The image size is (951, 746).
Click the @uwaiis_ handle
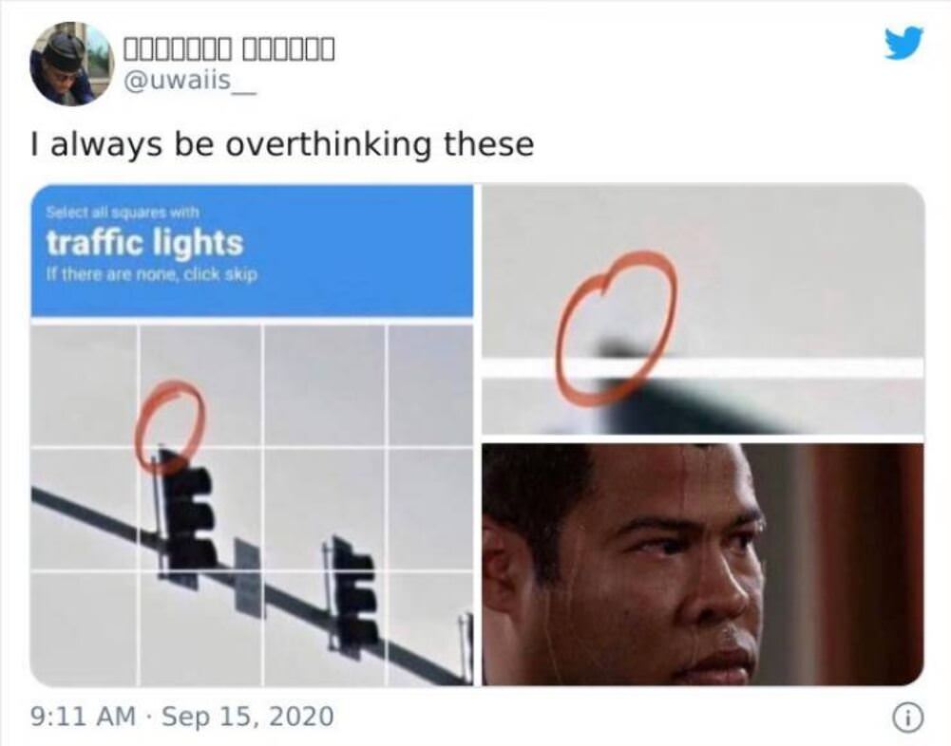[x=189, y=82]
